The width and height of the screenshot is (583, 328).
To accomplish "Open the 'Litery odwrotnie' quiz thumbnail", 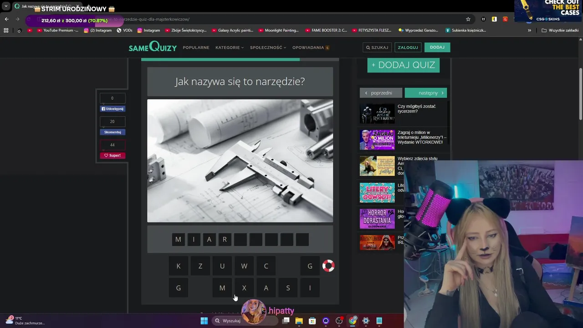I will (x=377, y=192).
